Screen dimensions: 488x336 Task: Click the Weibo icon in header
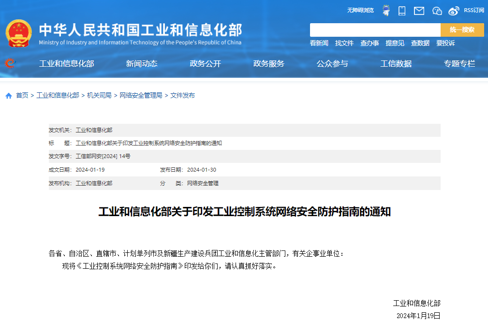[453, 11]
